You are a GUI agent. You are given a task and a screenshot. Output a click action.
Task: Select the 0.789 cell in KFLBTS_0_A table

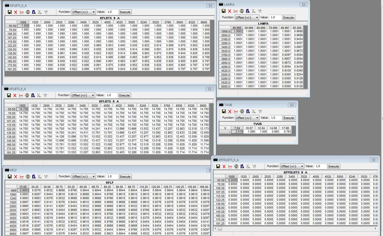point(204,57)
